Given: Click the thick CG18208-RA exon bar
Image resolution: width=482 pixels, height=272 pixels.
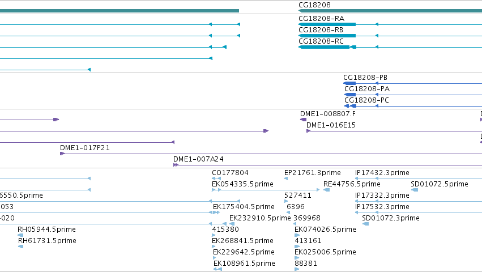Looking at the screenshot, I should click(327, 24).
